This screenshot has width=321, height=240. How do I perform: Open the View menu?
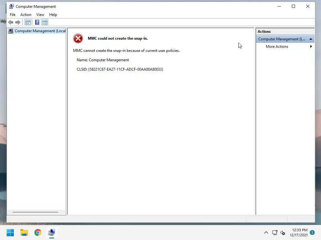40,15
